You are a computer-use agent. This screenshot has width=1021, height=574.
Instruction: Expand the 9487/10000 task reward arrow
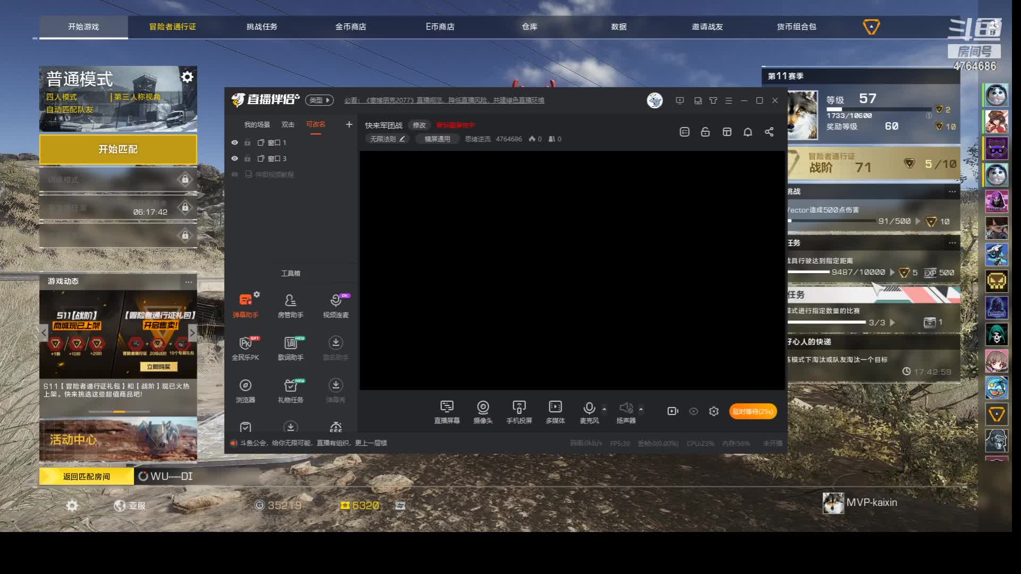point(892,272)
